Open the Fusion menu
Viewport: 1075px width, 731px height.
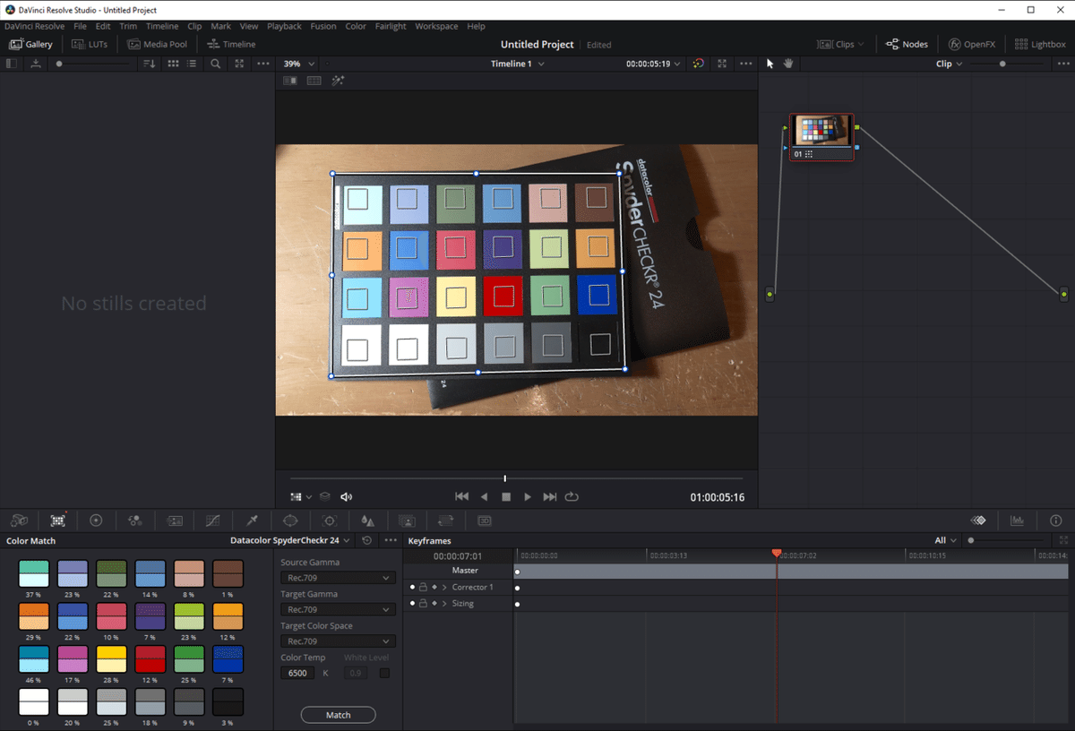323,26
